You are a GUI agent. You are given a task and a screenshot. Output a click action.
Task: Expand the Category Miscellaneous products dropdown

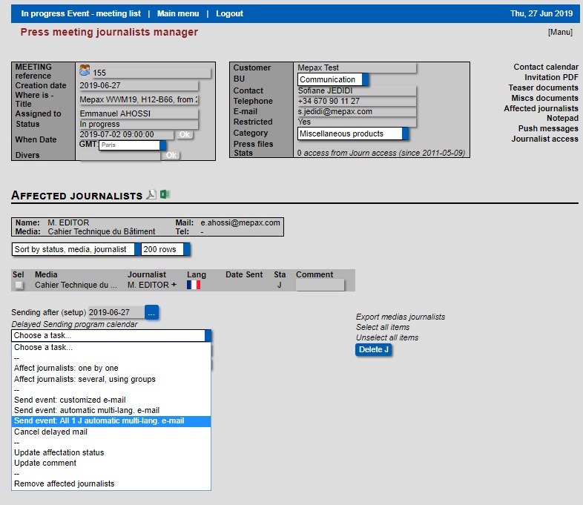pos(352,133)
